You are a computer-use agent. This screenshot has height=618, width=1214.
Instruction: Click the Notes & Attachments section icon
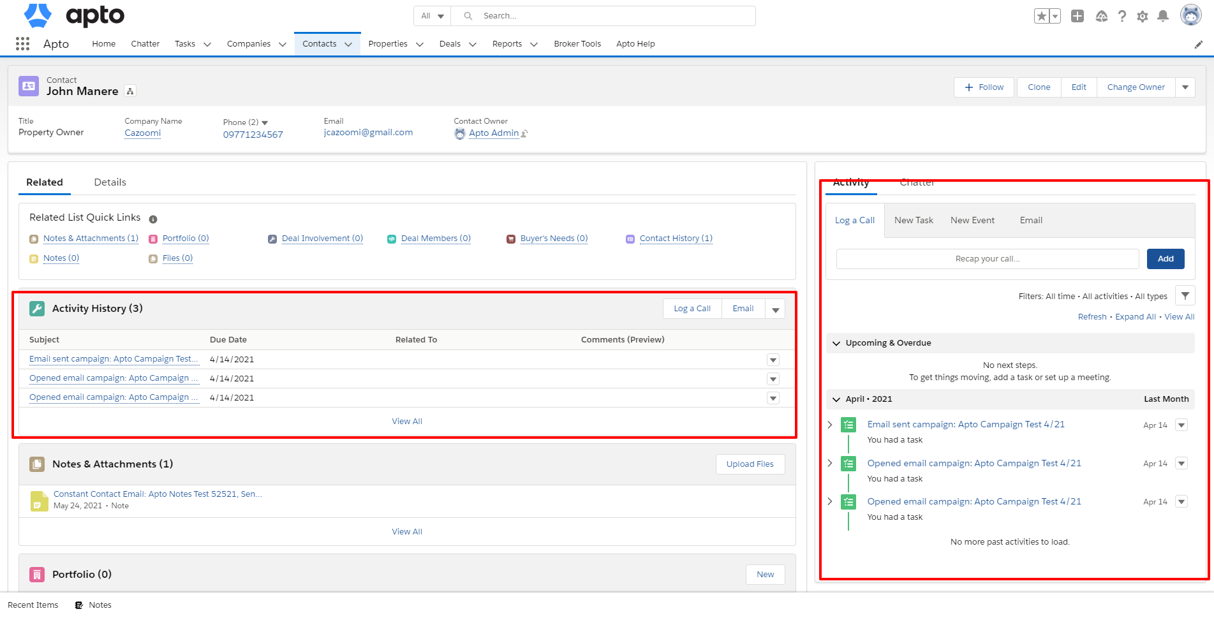(x=37, y=464)
